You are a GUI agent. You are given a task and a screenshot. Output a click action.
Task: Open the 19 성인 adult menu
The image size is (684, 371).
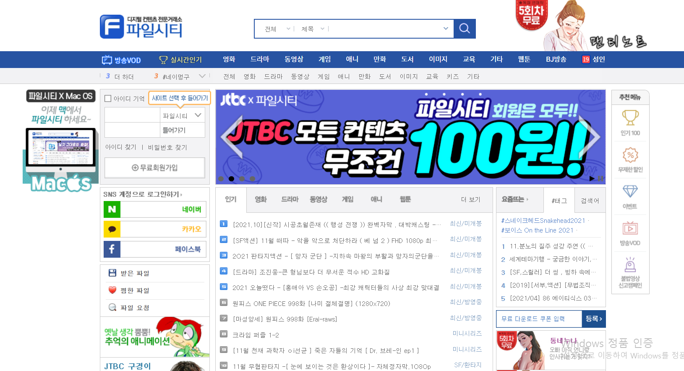[593, 59]
